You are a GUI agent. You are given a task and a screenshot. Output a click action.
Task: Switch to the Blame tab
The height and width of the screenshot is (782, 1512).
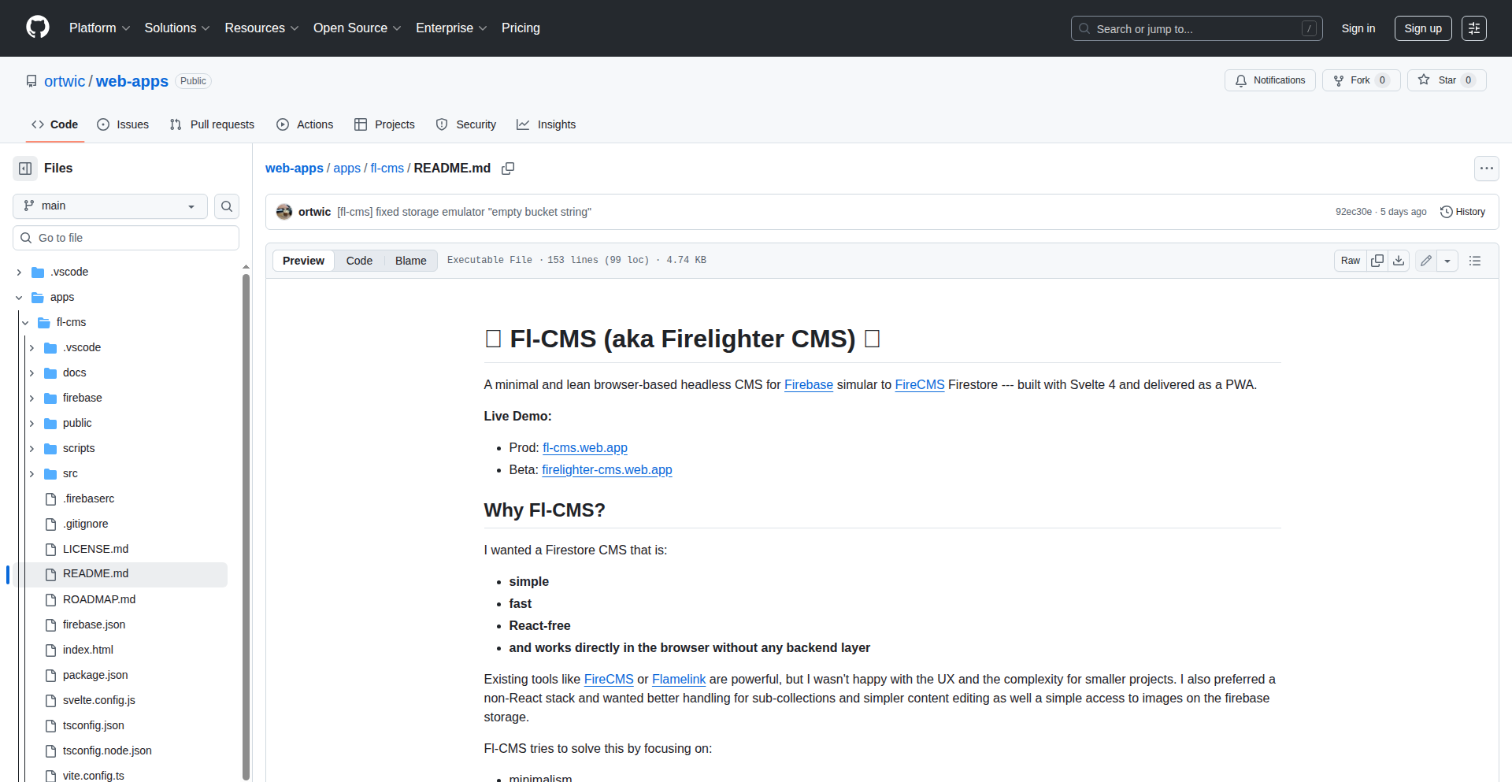tap(409, 260)
